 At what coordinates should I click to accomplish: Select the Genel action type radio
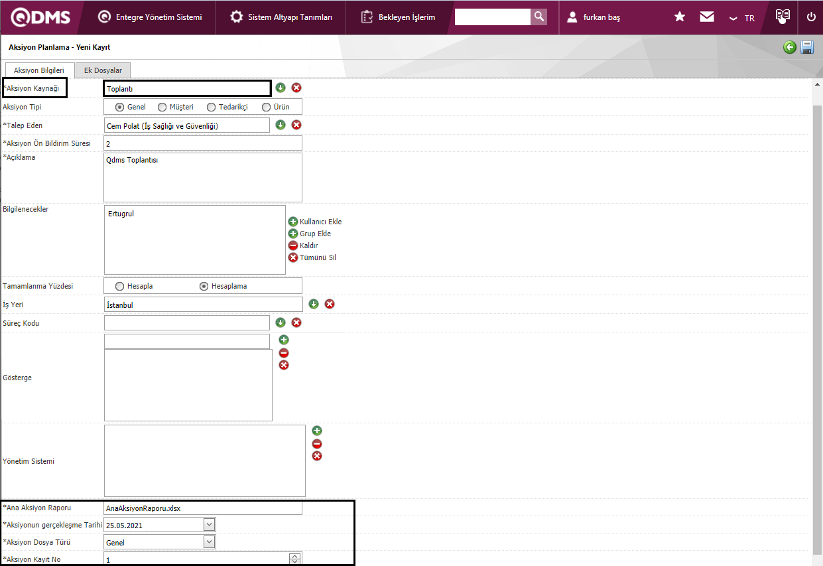[x=119, y=107]
